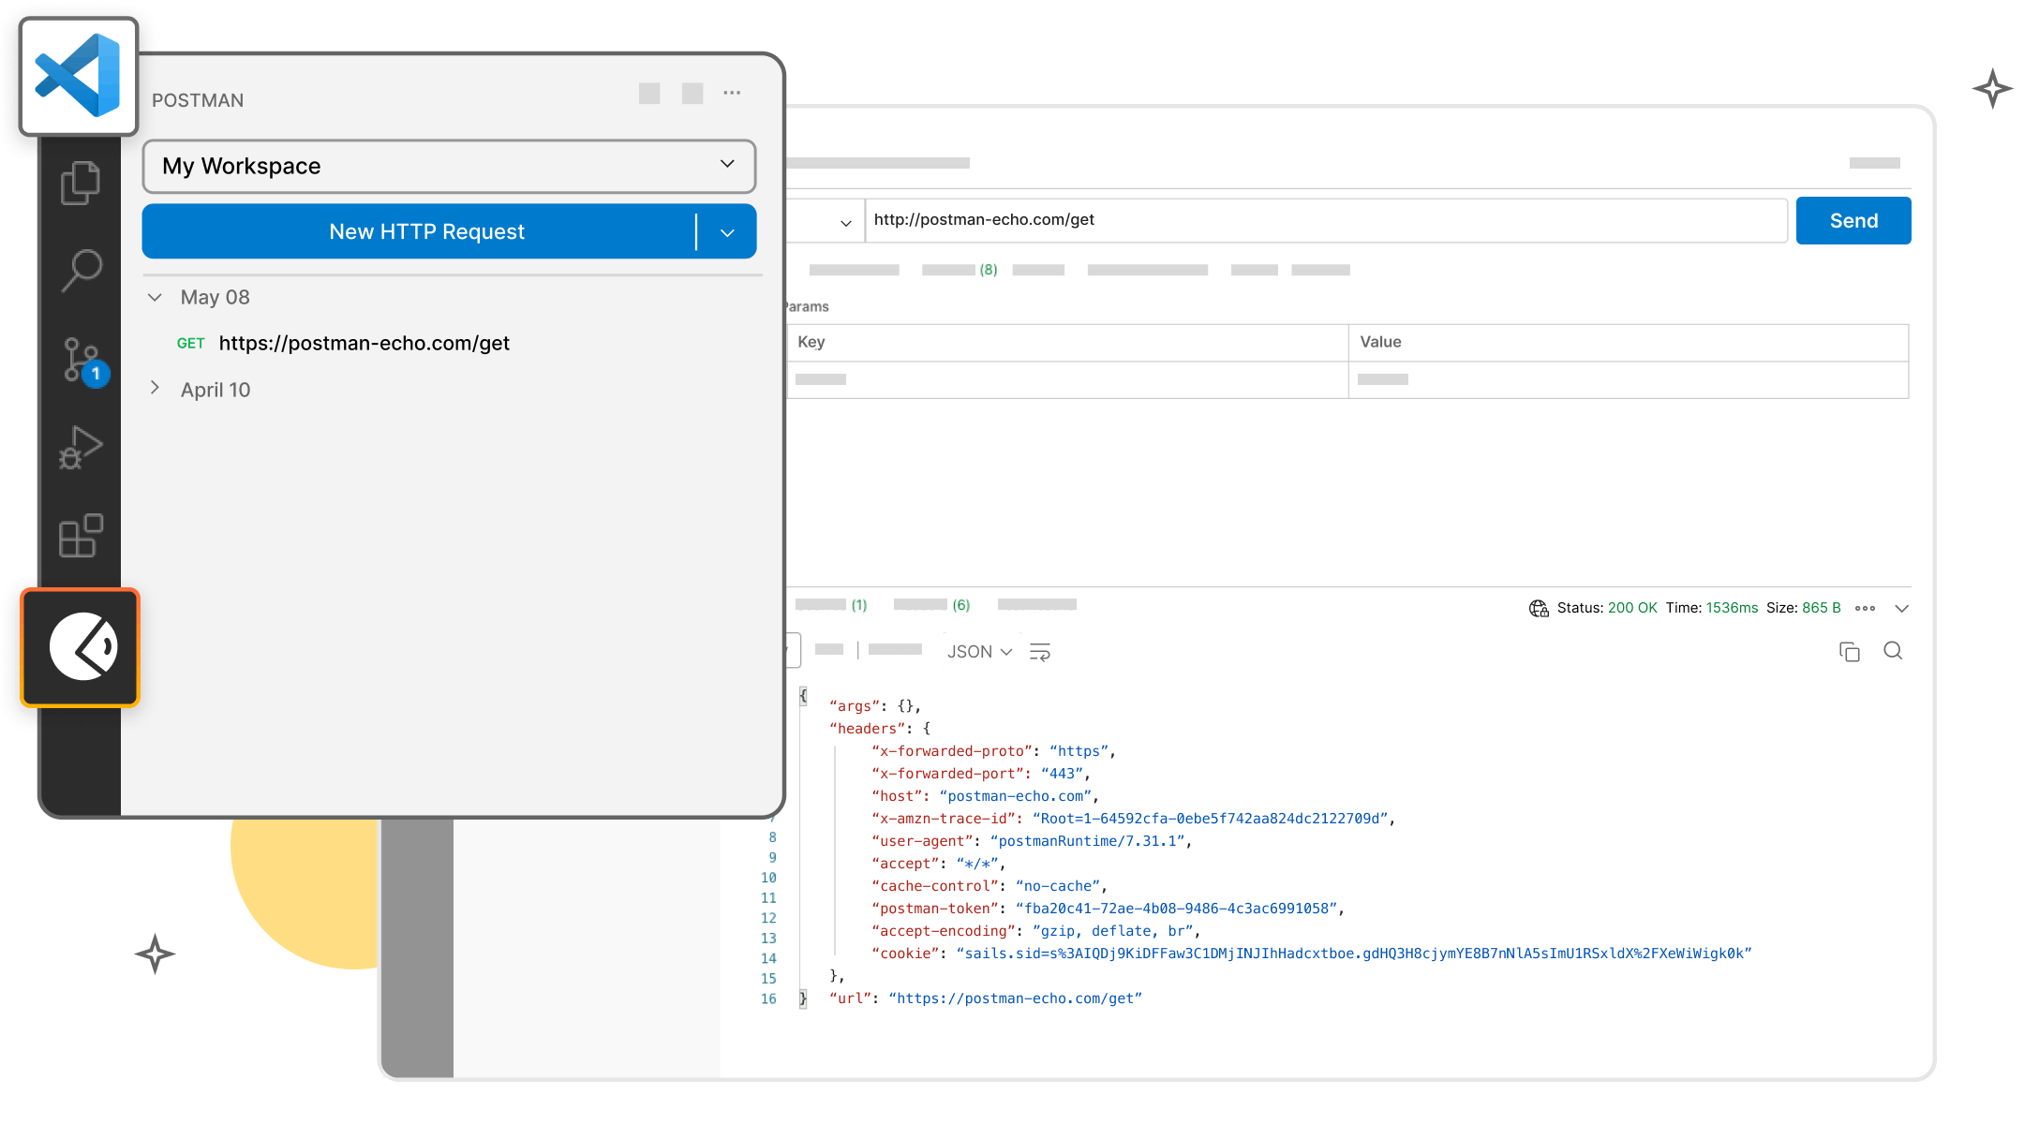The image size is (2024, 1124).
Task: Click "accept" */* line in response
Action: (x=938, y=864)
